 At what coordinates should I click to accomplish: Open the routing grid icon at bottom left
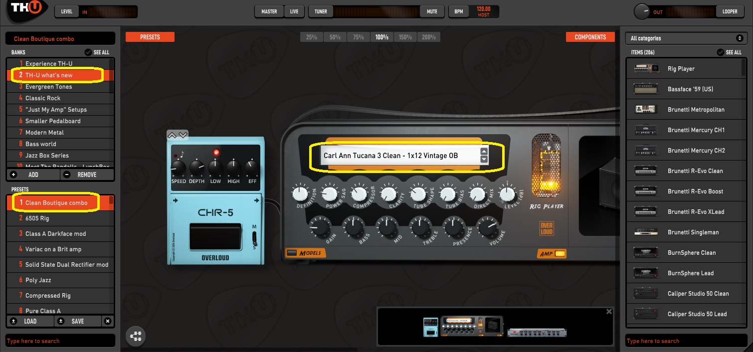(x=136, y=337)
